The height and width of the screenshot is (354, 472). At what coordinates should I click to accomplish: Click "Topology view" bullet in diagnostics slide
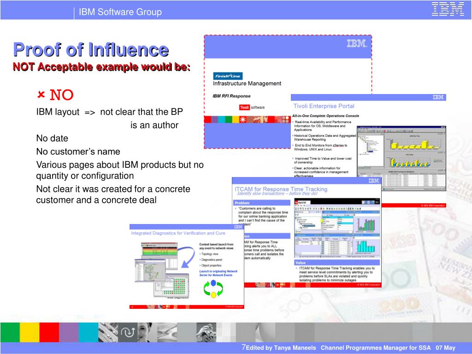pyautogui.click(x=210, y=254)
